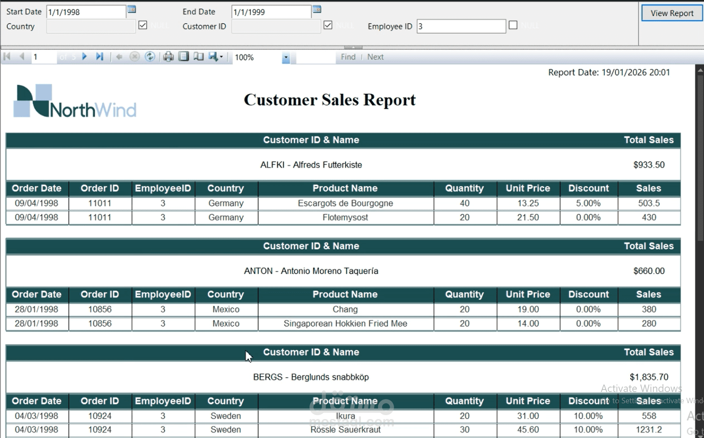The width and height of the screenshot is (704, 438).
Task: Click the 21.50 unit price cell
Action: click(528, 218)
